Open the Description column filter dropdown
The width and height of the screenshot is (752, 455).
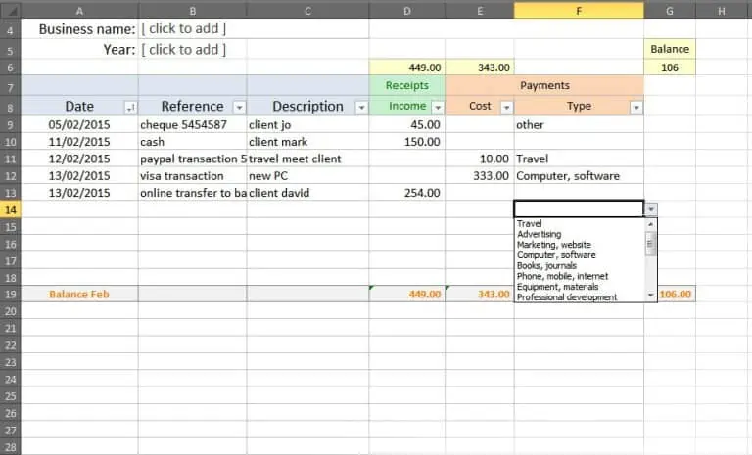[x=361, y=108]
